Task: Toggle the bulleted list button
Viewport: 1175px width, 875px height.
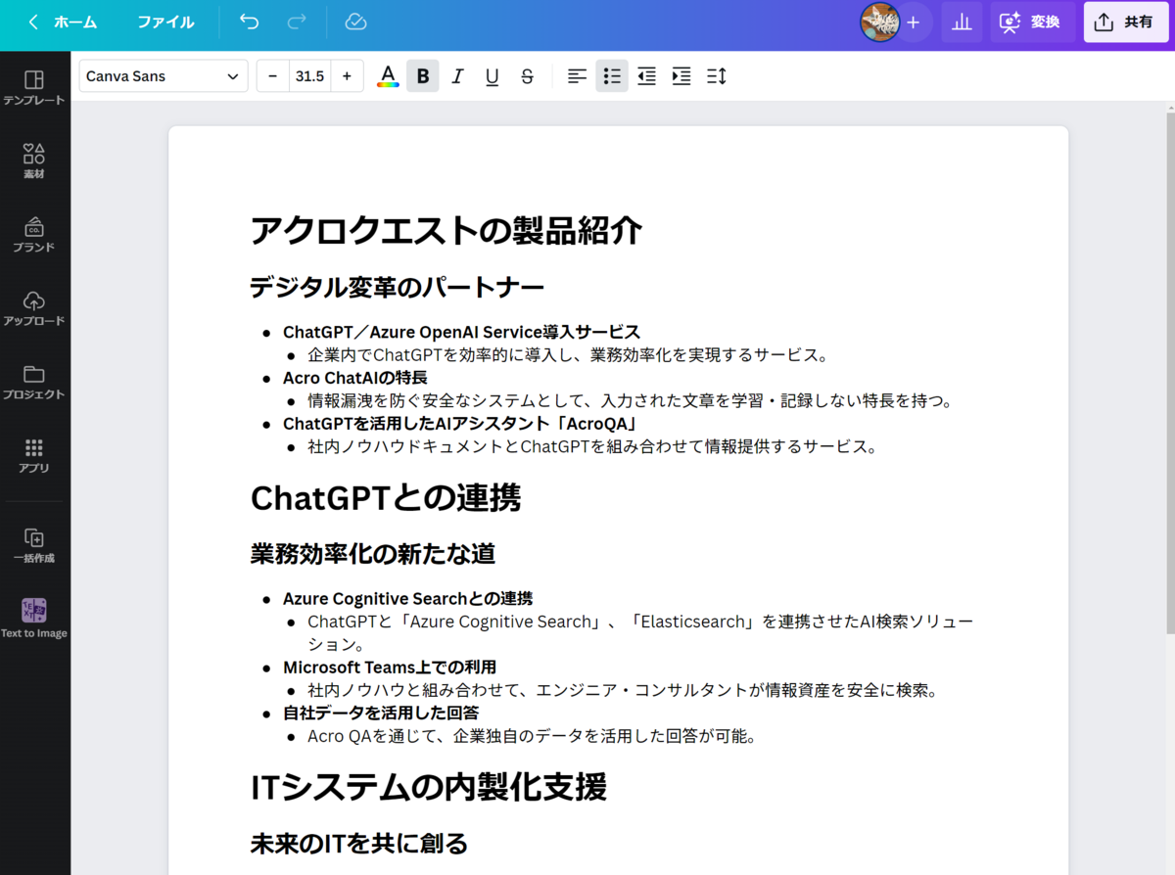Action: pyautogui.click(x=612, y=76)
